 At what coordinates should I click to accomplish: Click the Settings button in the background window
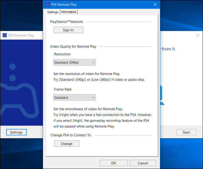click(16, 132)
